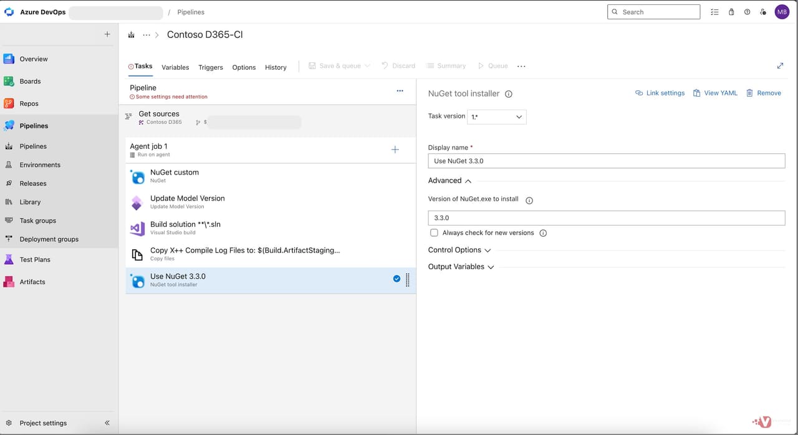Select the Triggers tab
This screenshot has width=798, height=435.
coord(211,67)
